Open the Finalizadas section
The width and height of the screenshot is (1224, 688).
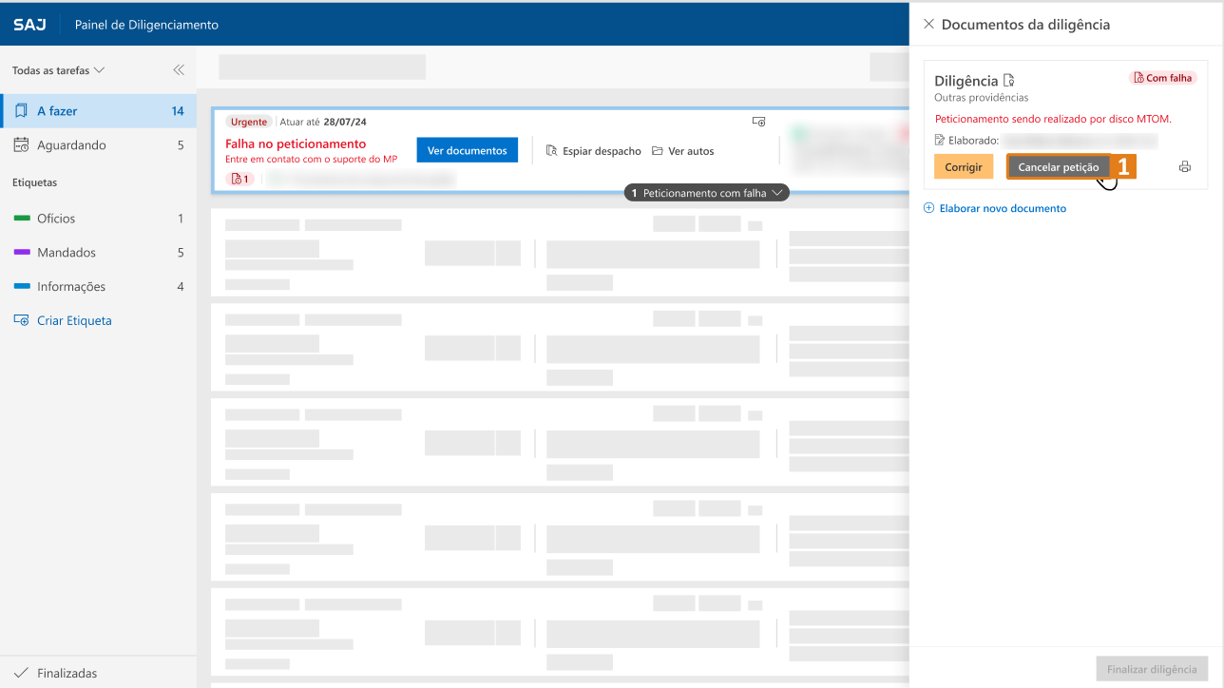(67, 673)
